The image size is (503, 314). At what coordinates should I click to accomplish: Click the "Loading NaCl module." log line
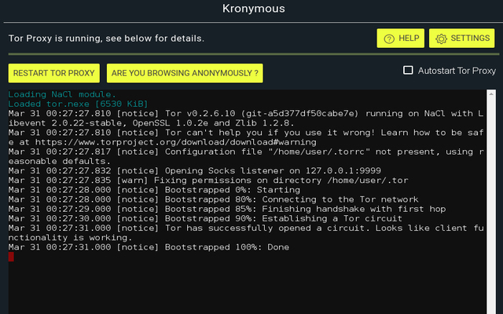[x=62, y=94]
